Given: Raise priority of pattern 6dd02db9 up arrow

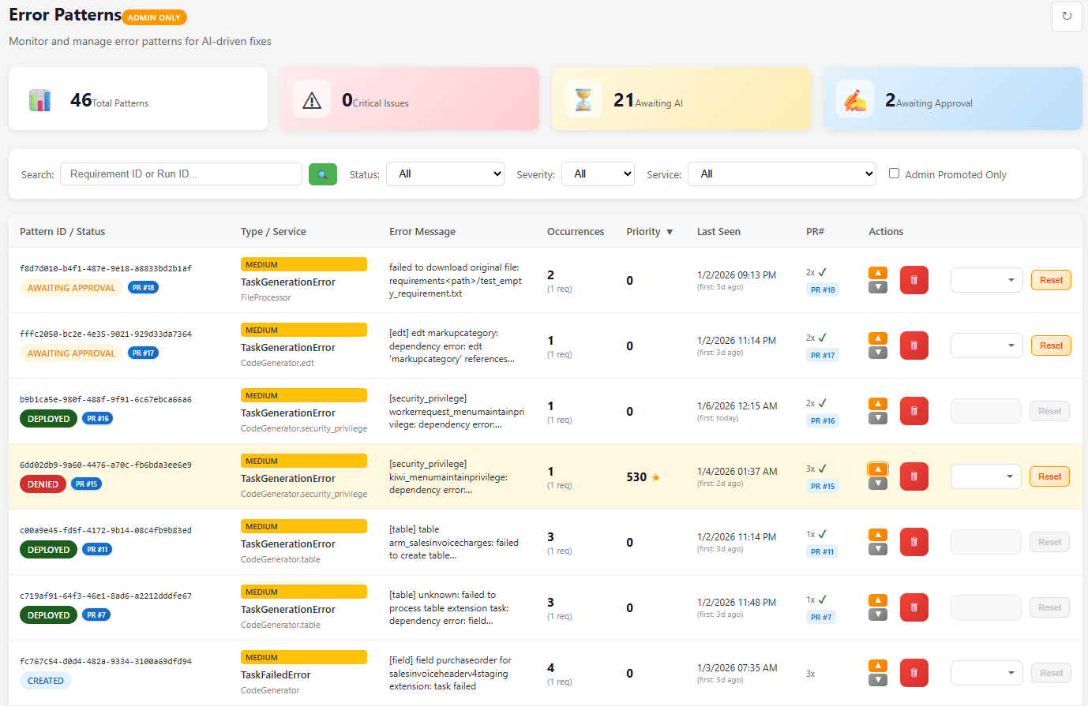Looking at the screenshot, I should [x=878, y=469].
